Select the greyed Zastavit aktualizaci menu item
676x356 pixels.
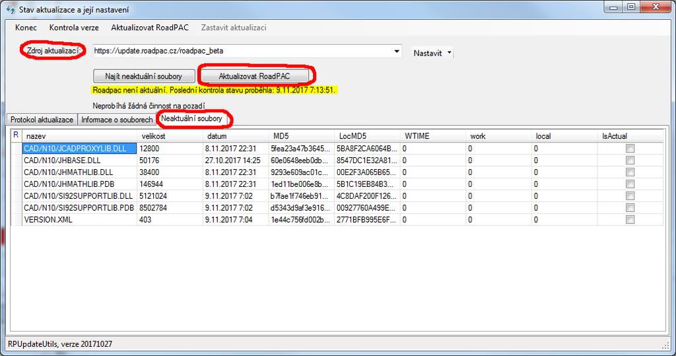click(x=234, y=28)
